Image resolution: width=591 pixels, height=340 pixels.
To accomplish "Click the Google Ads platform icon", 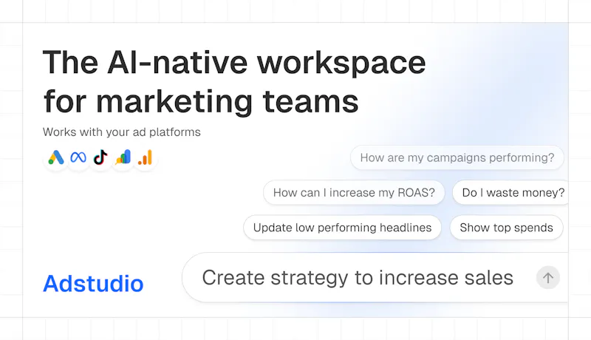I will tap(56, 157).
